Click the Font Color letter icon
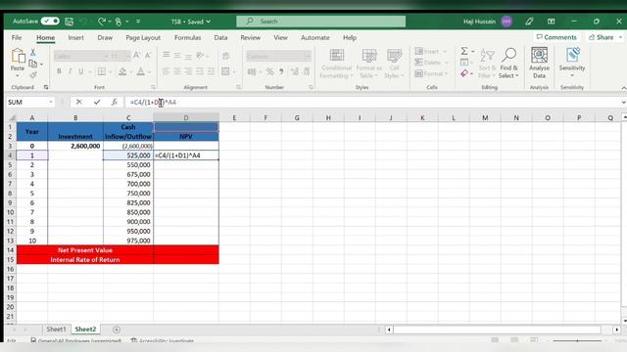 [x=140, y=71]
